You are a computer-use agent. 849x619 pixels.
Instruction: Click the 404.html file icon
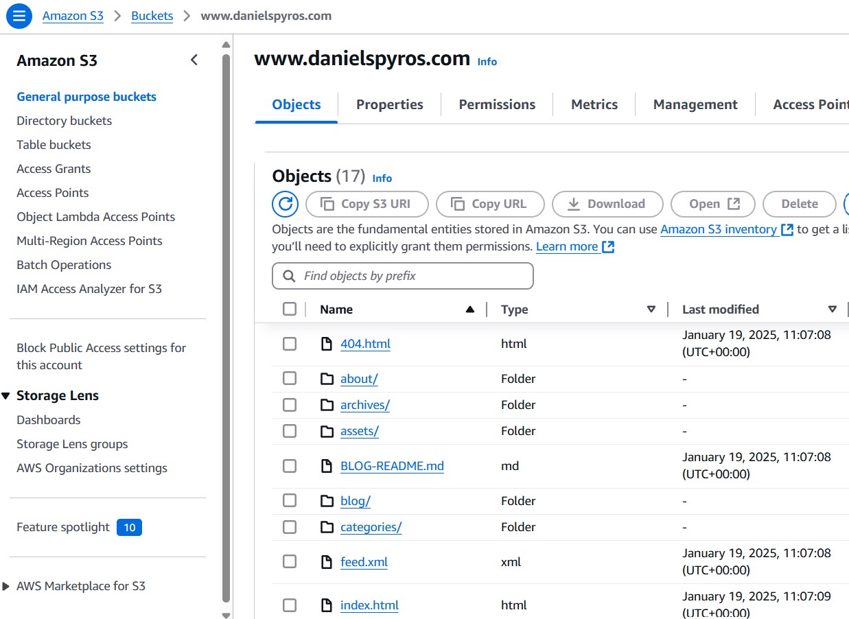(327, 344)
